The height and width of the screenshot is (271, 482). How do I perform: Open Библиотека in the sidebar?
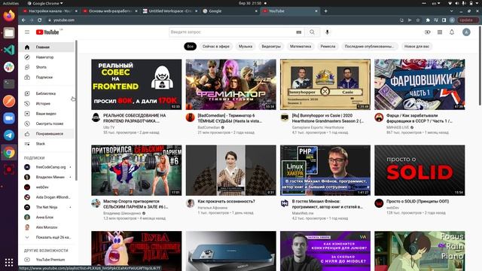click(x=46, y=93)
